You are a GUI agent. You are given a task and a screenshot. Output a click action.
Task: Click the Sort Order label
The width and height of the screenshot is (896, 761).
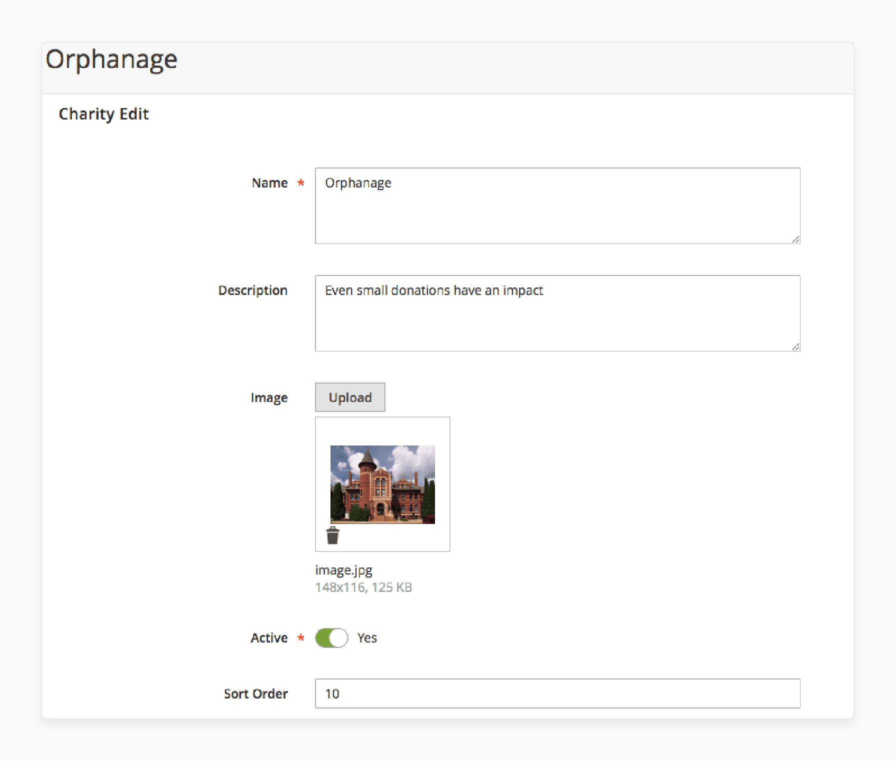[256, 694]
